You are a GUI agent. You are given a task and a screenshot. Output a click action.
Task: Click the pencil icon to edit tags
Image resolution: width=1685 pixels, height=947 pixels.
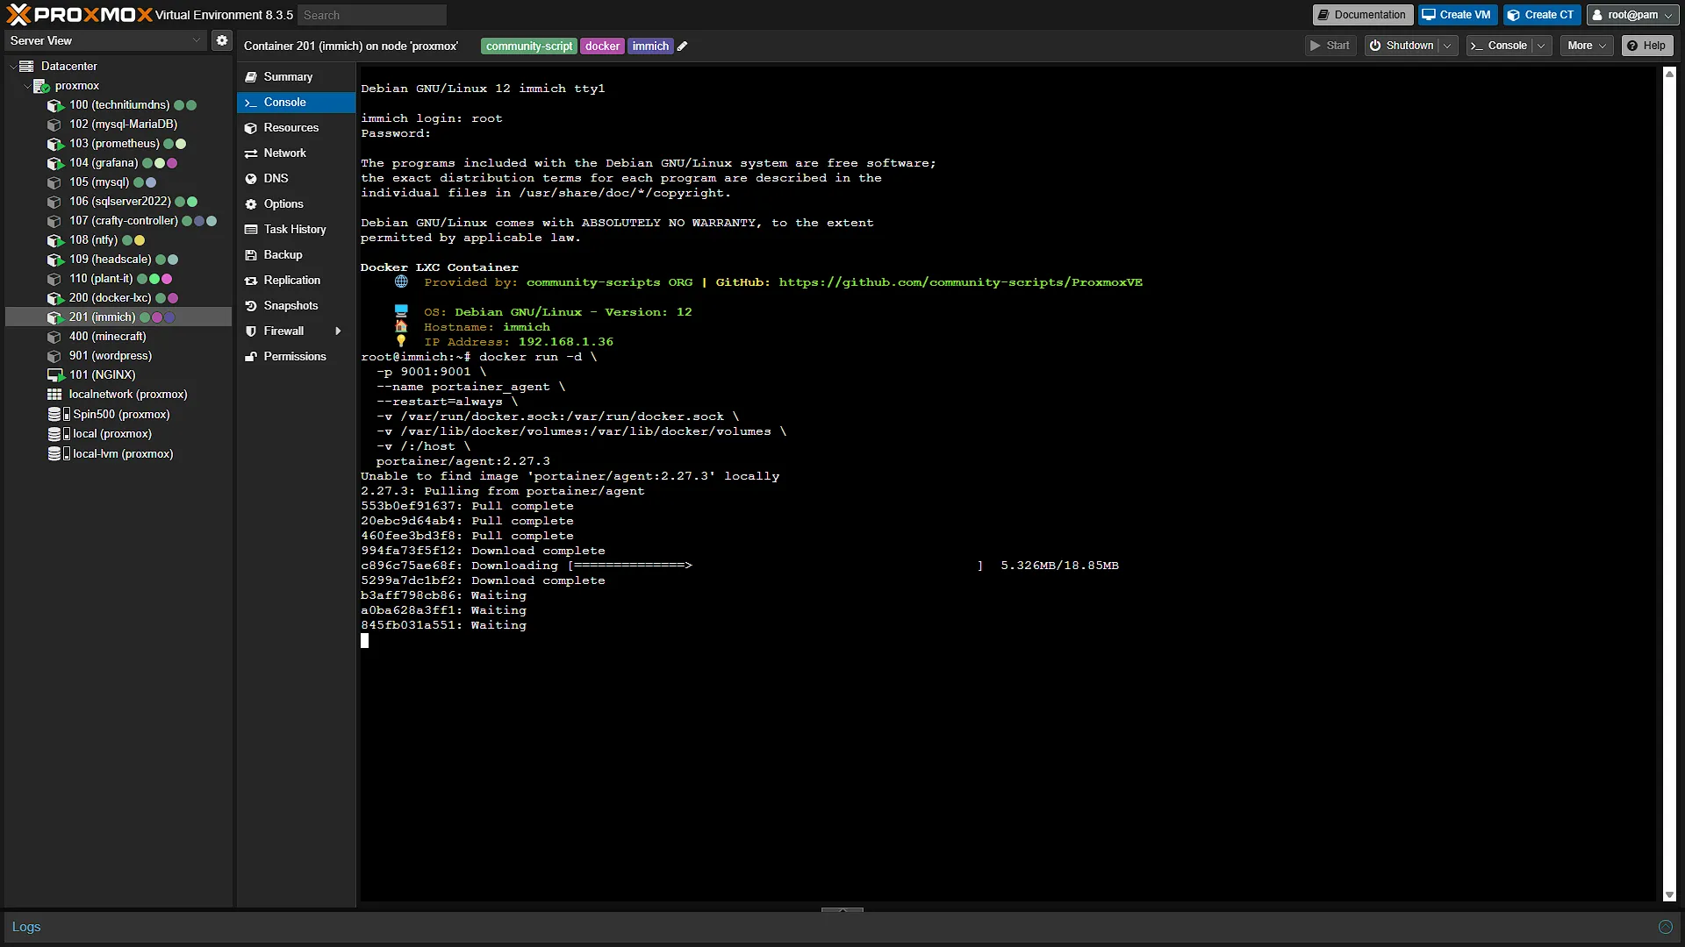coord(683,46)
